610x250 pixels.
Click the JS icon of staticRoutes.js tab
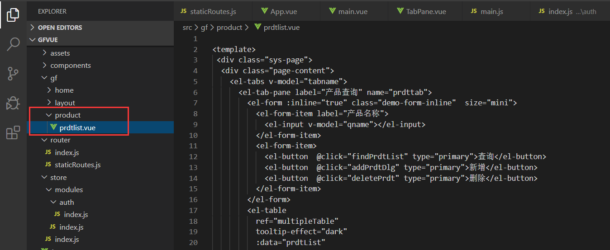tap(184, 11)
